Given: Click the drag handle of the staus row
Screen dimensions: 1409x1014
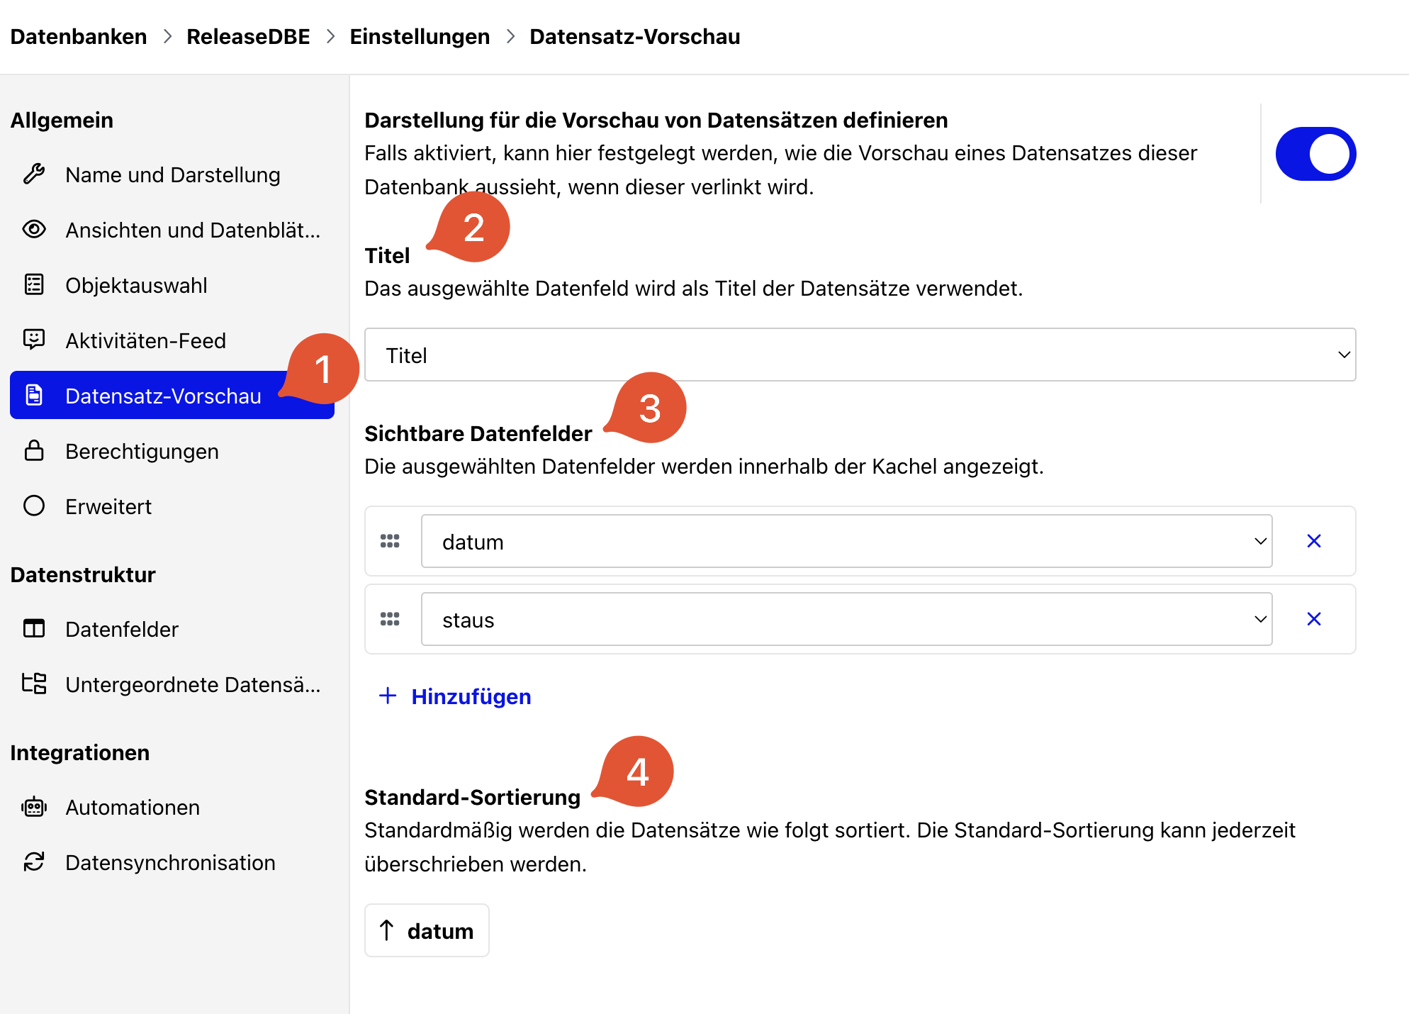Looking at the screenshot, I should pyautogui.click(x=390, y=619).
